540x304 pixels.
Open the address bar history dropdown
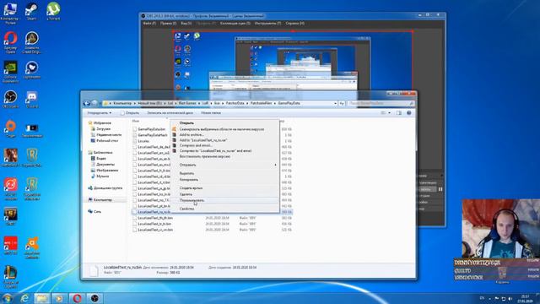point(335,103)
